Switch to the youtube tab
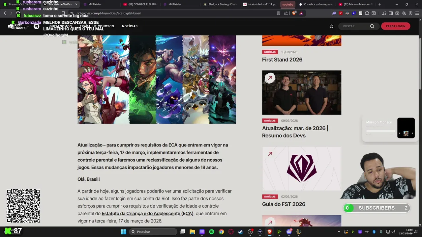This screenshot has height=237, width=422. coord(288,4)
